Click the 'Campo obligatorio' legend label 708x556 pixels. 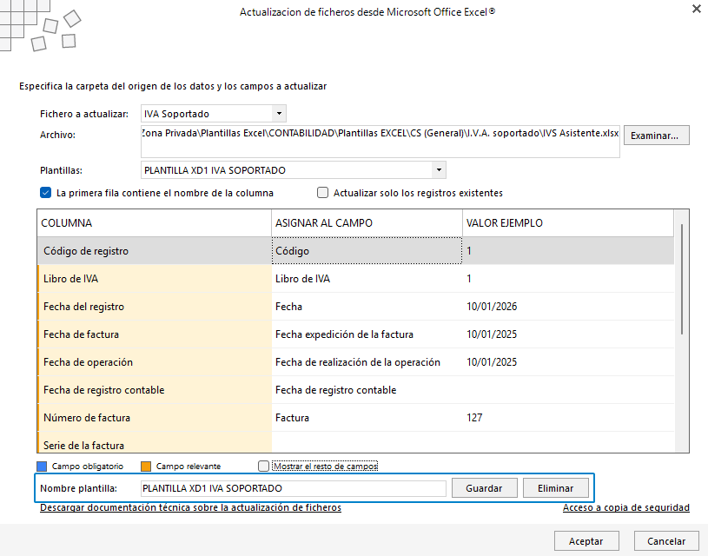[88, 467]
